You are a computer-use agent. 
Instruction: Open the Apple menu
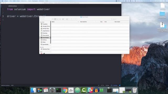[x=2, y=1]
